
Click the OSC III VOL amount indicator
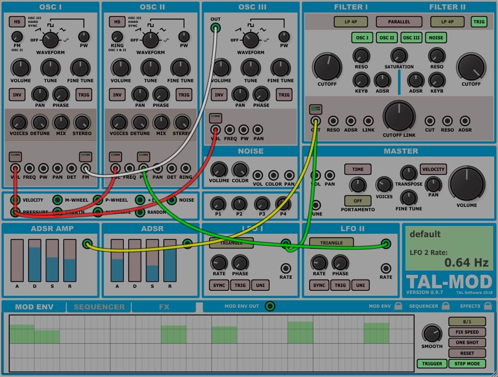tap(215, 118)
